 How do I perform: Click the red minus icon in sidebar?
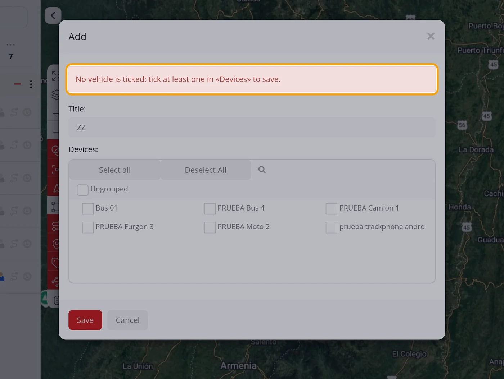18,84
